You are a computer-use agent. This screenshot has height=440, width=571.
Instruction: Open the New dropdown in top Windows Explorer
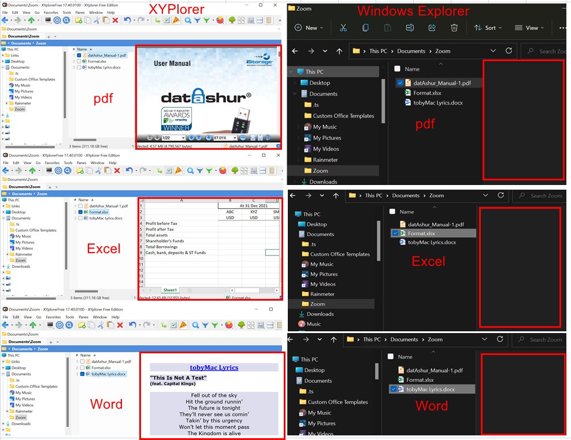[x=309, y=28]
